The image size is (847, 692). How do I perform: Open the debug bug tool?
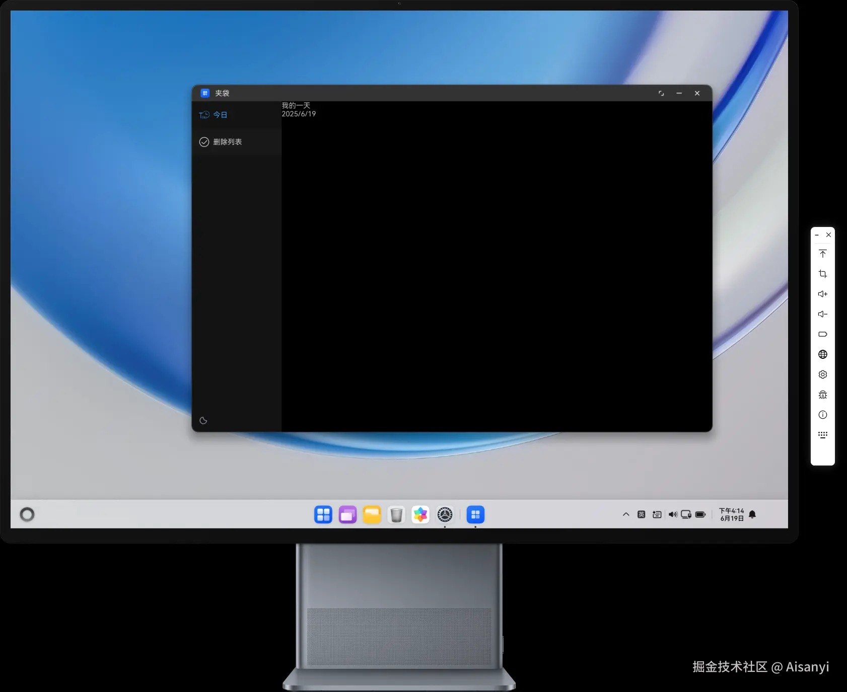pos(823,394)
